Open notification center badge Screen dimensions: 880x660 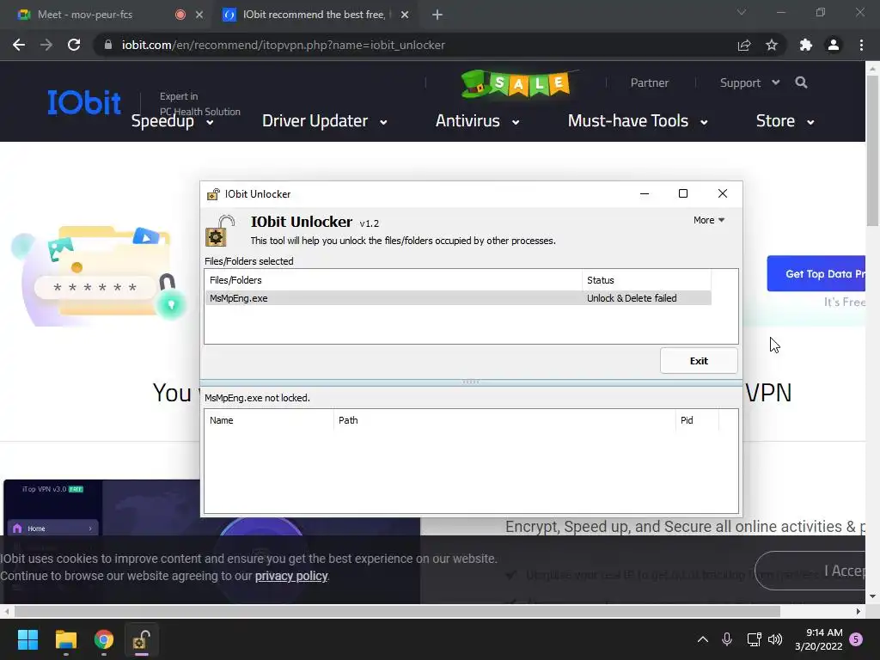(x=856, y=639)
